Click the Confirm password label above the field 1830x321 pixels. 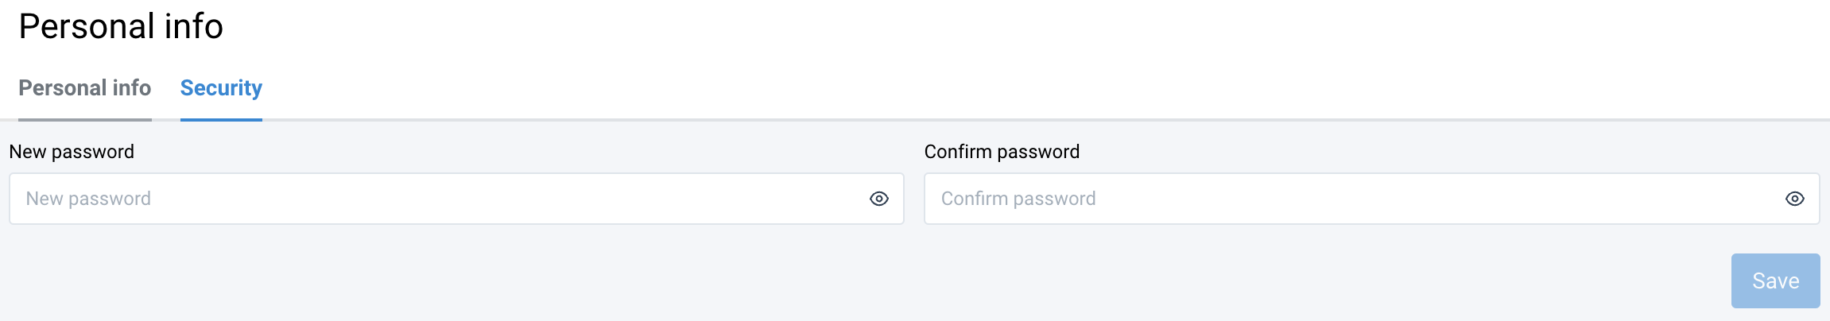1002,152
